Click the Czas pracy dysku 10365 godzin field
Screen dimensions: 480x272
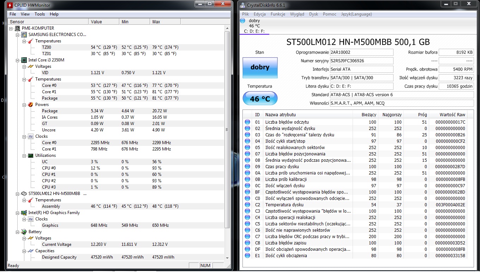[x=456, y=86]
